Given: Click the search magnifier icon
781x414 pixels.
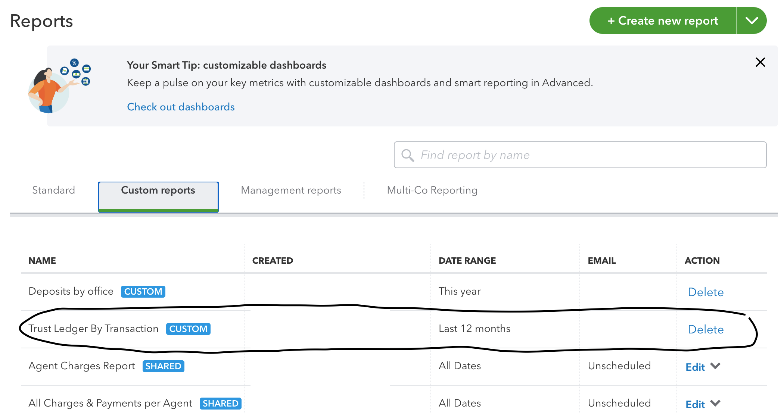Looking at the screenshot, I should click(408, 155).
